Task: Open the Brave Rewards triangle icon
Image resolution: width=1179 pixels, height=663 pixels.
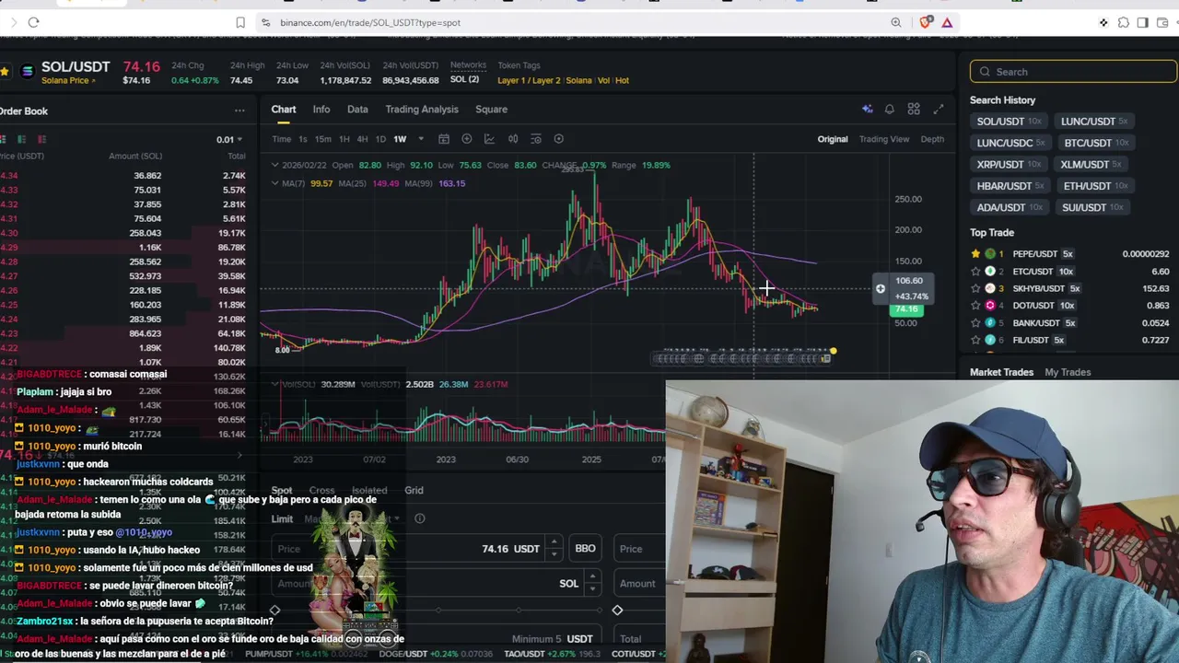Action: pyautogui.click(x=947, y=22)
